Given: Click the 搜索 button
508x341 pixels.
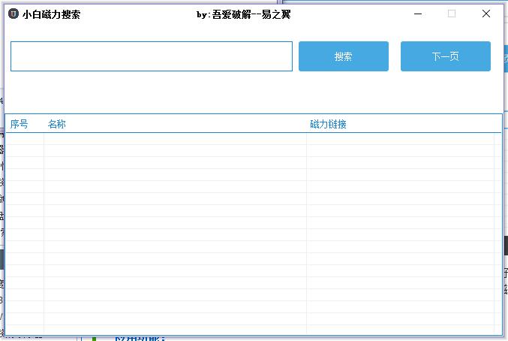Looking at the screenshot, I should [344, 56].
